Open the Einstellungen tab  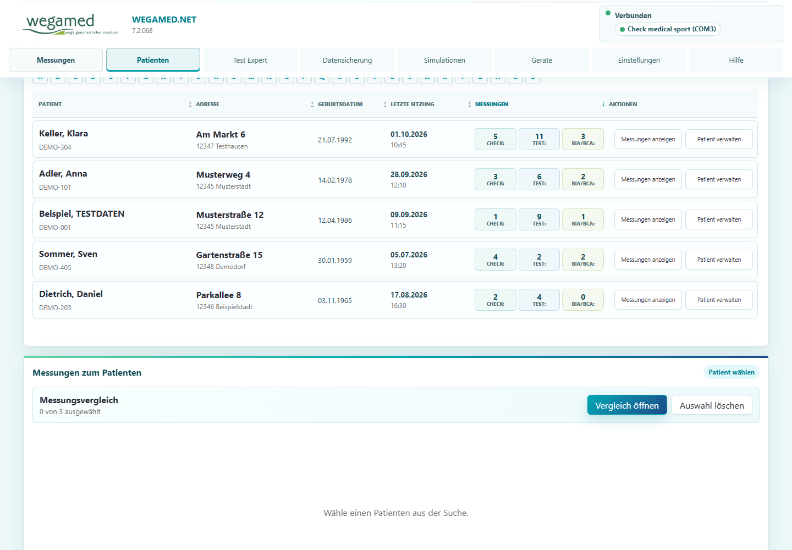point(639,60)
